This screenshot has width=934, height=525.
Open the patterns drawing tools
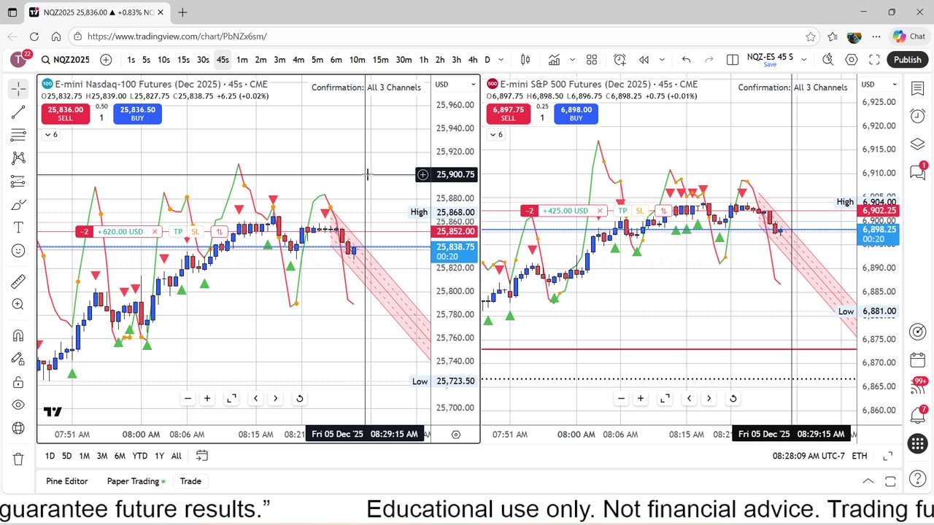(19, 158)
